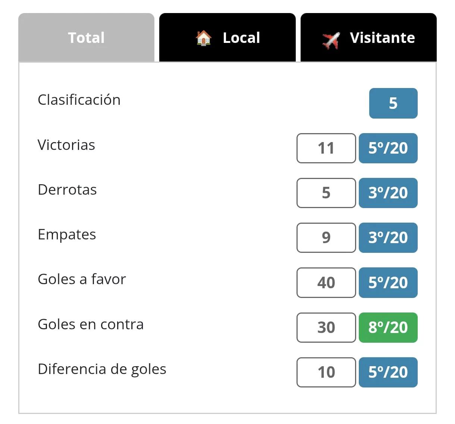
Task: Click the Goles en contra label
Action: tap(91, 324)
